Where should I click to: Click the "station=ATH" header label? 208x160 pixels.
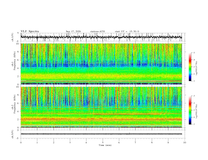(97, 31)
